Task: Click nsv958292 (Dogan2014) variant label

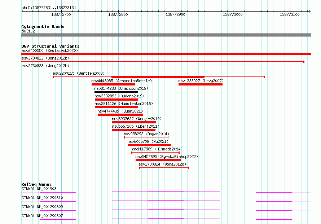Action: pos(146,134)
